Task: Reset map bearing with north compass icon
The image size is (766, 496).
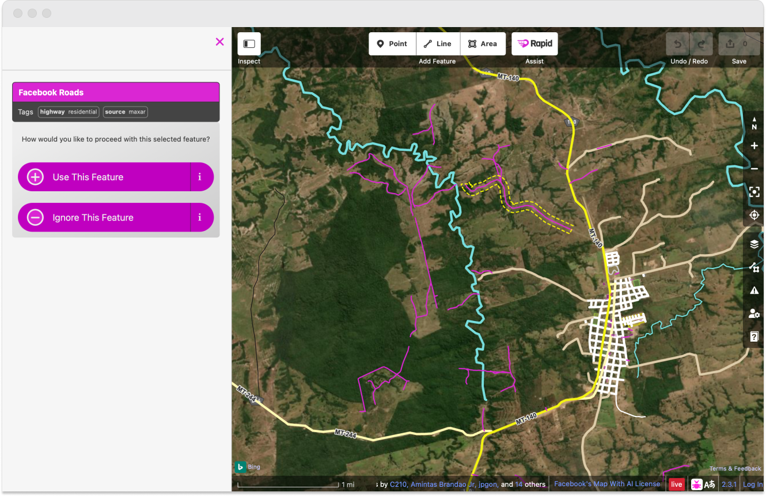Action: 754,123
